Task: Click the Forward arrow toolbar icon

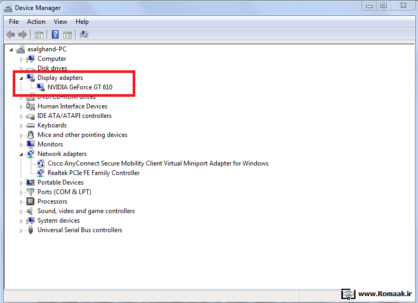Action: pos(23,34)
